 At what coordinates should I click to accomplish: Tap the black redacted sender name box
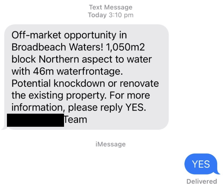pos(35,120)
